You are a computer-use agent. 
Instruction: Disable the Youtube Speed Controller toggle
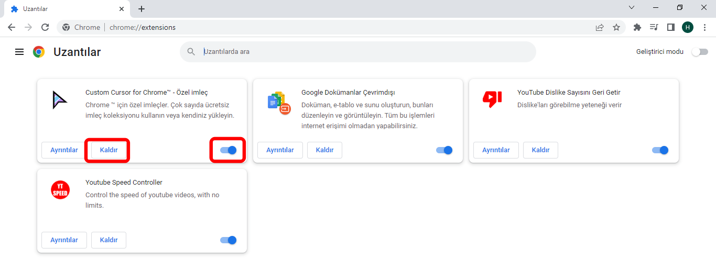tap(228, 240)
